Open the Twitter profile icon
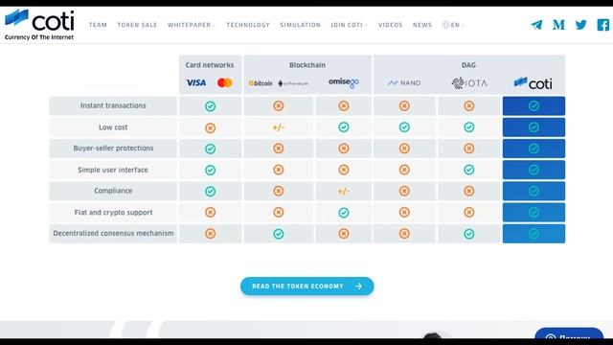613x345 pixels. [x=581, y=25]
